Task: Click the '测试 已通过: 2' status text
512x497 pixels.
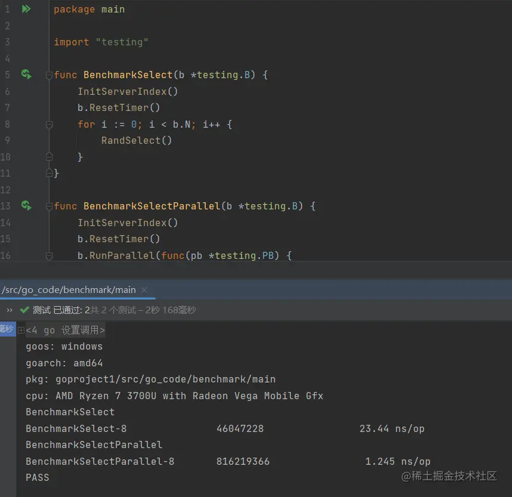Action: (61, 310)
